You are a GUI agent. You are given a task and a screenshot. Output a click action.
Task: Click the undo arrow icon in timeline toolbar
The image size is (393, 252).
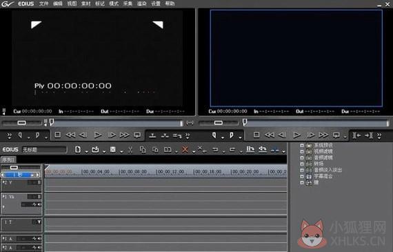pyautogui.click(x=215, y=150)
